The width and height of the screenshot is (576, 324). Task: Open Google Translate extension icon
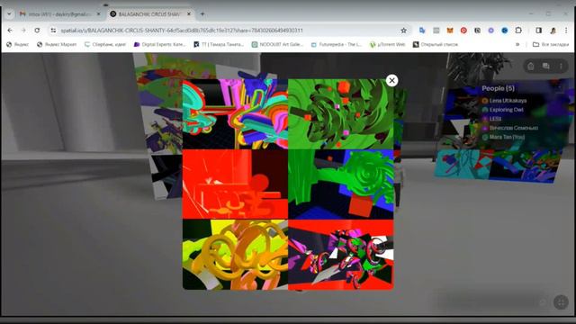point(422,31)
